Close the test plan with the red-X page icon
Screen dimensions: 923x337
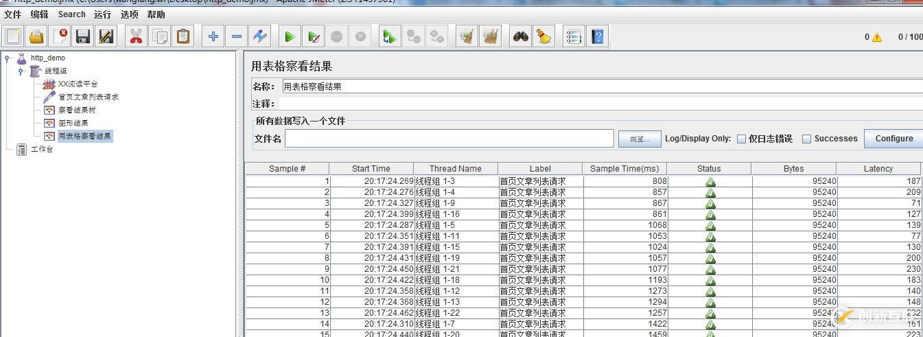[x=60, y=36]
